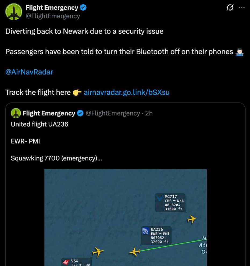The image size is (250, 266).
Task: Click the yellow plane beside VS4
Action: [x=98, y=252]
